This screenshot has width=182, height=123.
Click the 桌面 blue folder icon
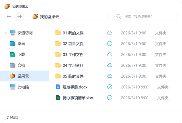(x=13, y=44)
